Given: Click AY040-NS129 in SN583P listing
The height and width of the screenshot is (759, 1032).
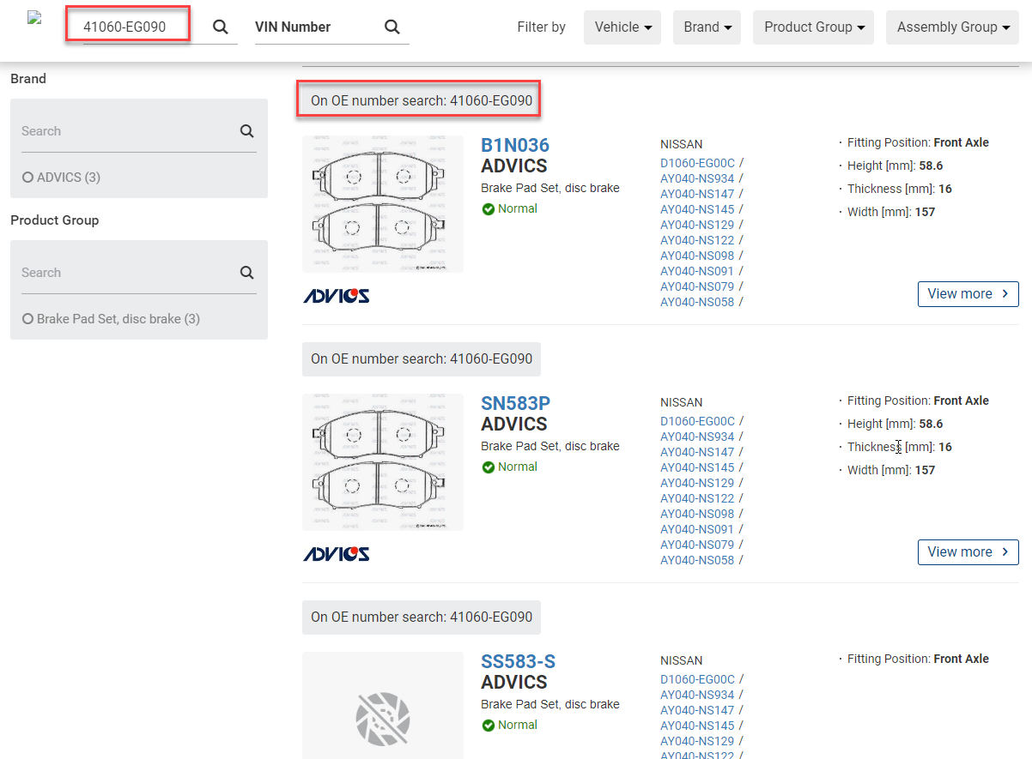Looking at the screenshot, I should pyautogui.click(x=698, y=483).
